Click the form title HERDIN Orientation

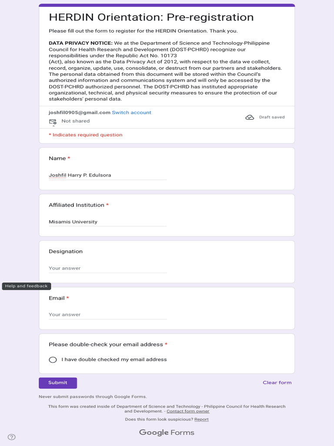click(151, 17)
